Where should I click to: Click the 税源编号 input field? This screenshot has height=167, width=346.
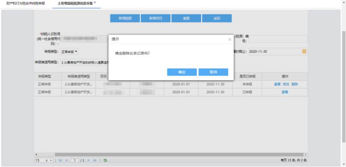coord(278,39)
